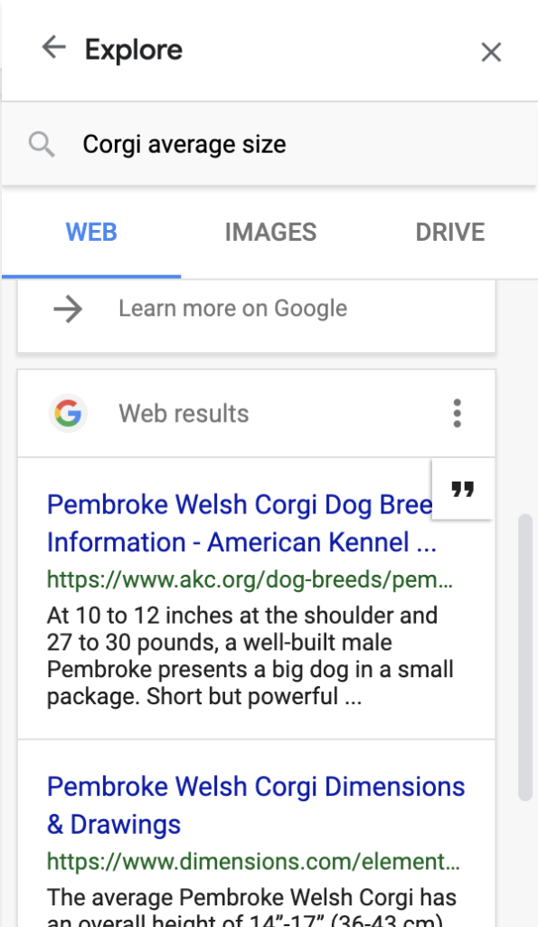Click the arrow beside Learn more on Google
538x927 pixels.
(68, 309)
